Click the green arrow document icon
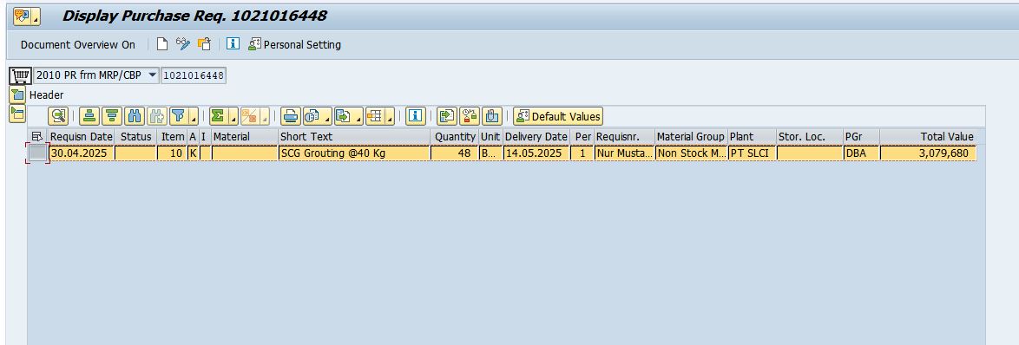This screenshot has width=1019, height=345. coord(447,116)
